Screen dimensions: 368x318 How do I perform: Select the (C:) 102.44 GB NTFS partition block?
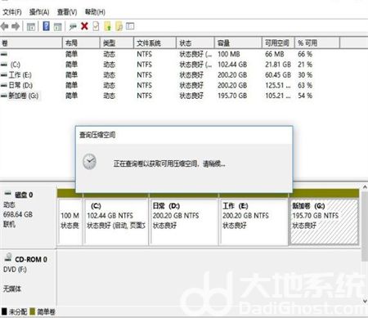(116, 222)
